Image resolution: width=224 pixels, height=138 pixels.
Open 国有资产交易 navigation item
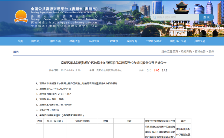tap(178, 41)
